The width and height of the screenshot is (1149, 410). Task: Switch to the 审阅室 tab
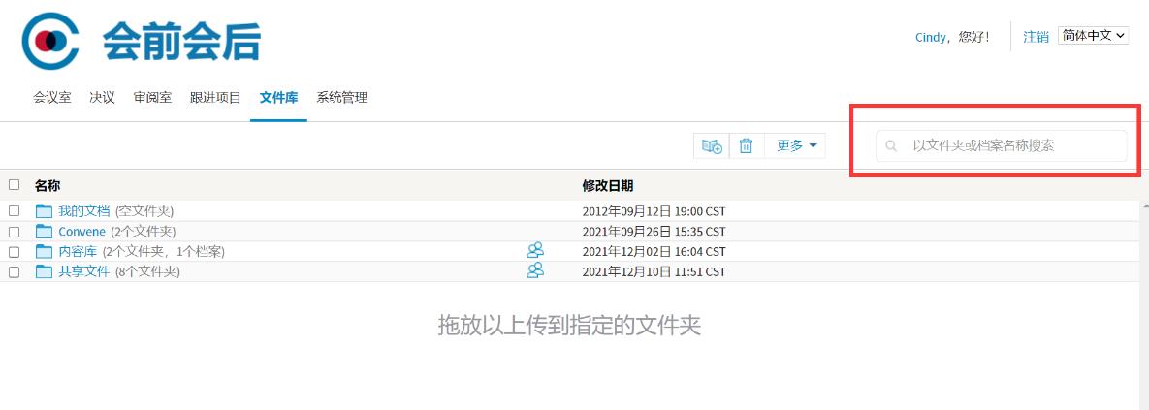coord(152,97)
